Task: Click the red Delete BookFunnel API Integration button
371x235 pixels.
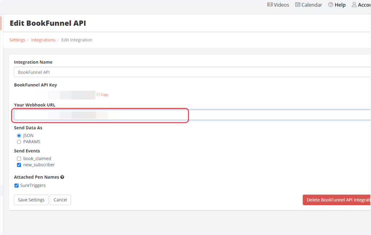Action: point(337,200)
